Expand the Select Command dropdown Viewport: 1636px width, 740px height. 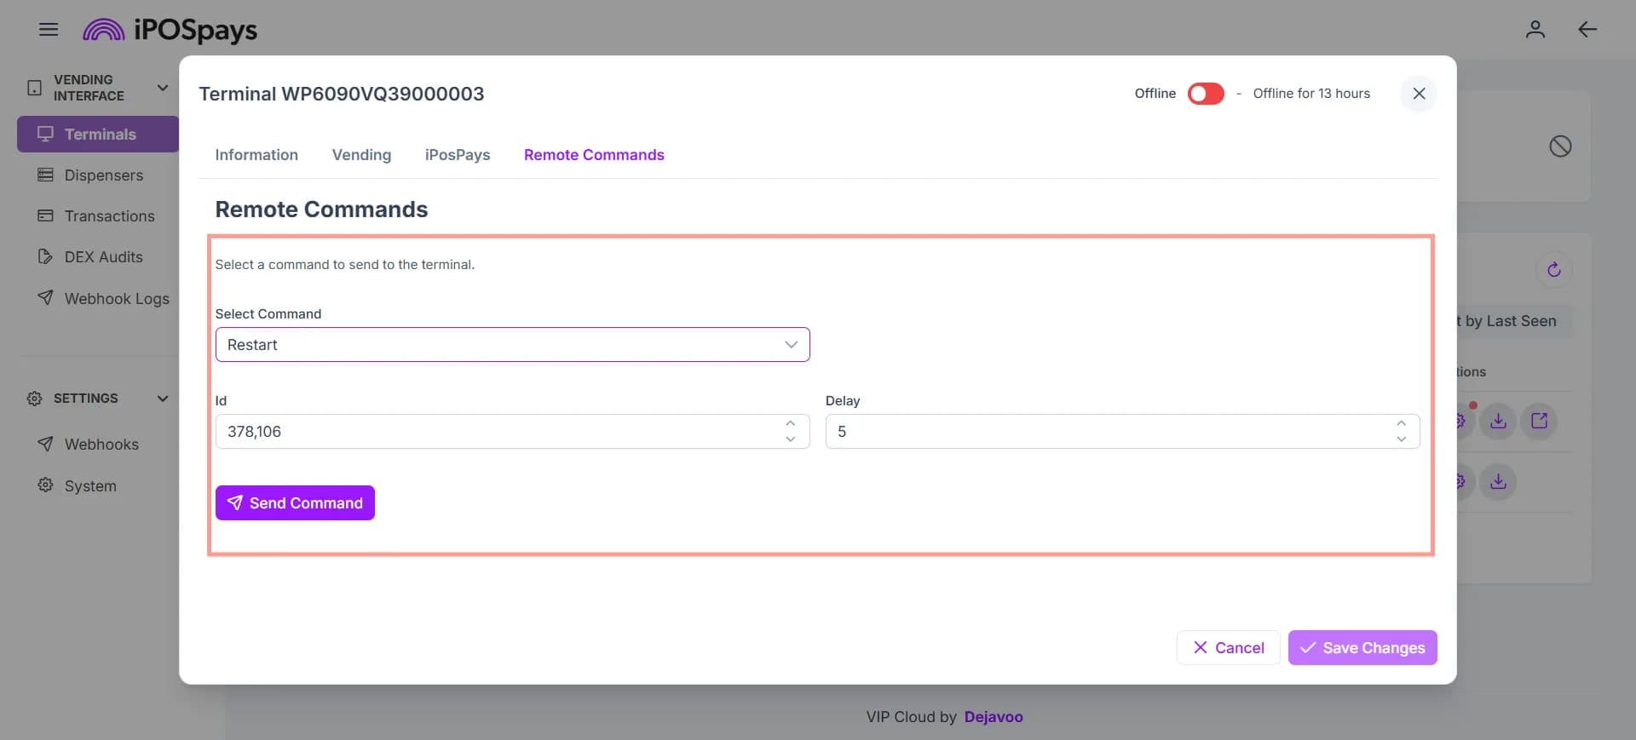point(512,345)
